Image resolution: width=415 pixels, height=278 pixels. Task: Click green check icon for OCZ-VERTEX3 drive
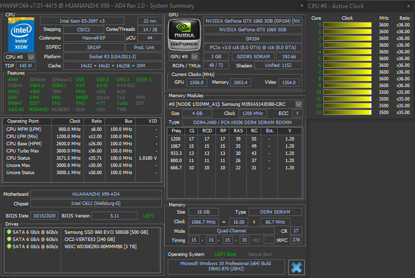coord(9,239)
